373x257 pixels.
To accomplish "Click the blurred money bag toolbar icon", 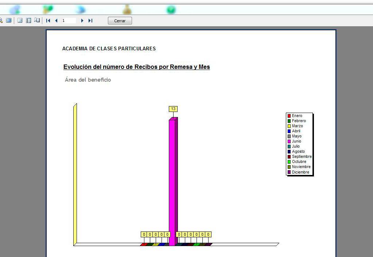I will coord(127,10).
